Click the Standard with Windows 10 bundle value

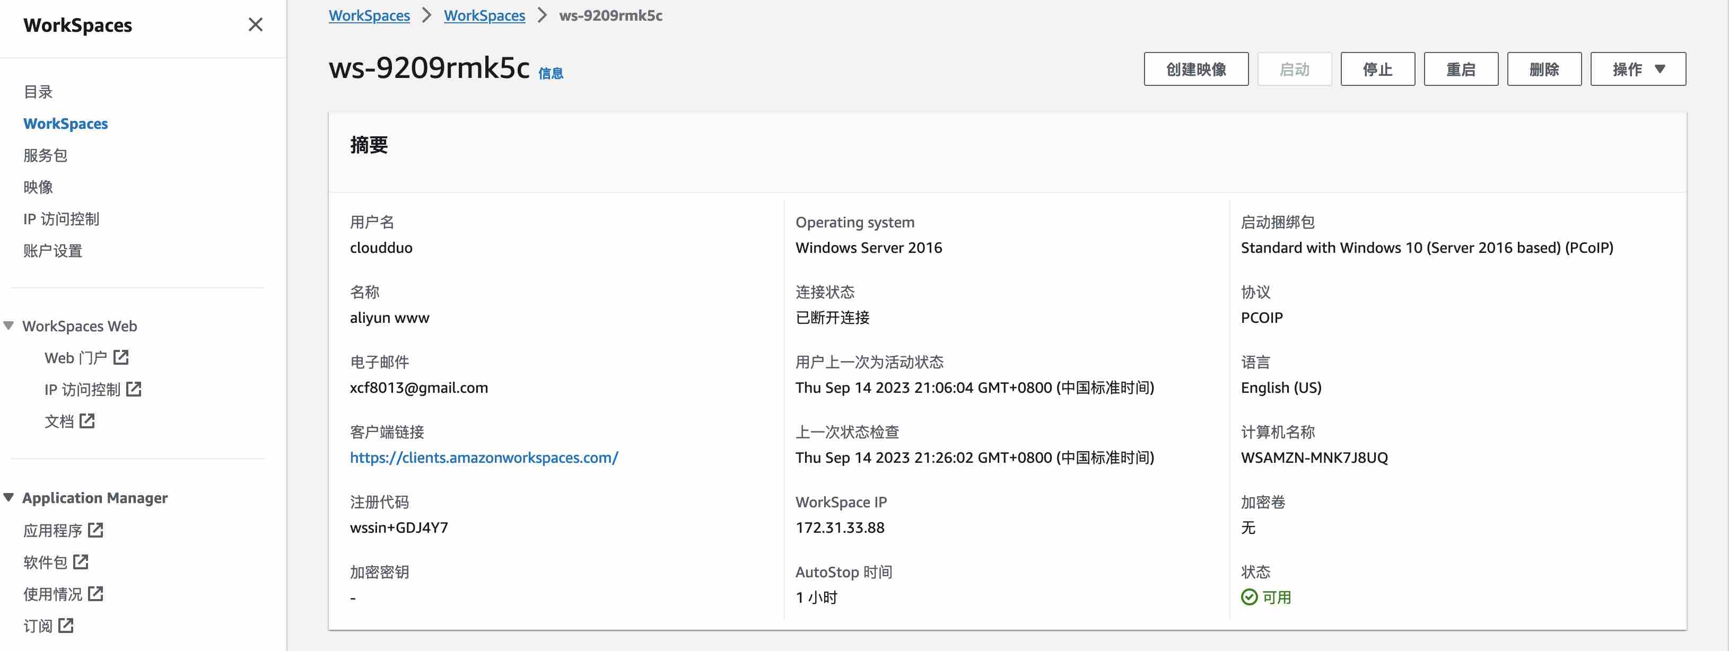pyautogui.click(x=1427, y=248)
